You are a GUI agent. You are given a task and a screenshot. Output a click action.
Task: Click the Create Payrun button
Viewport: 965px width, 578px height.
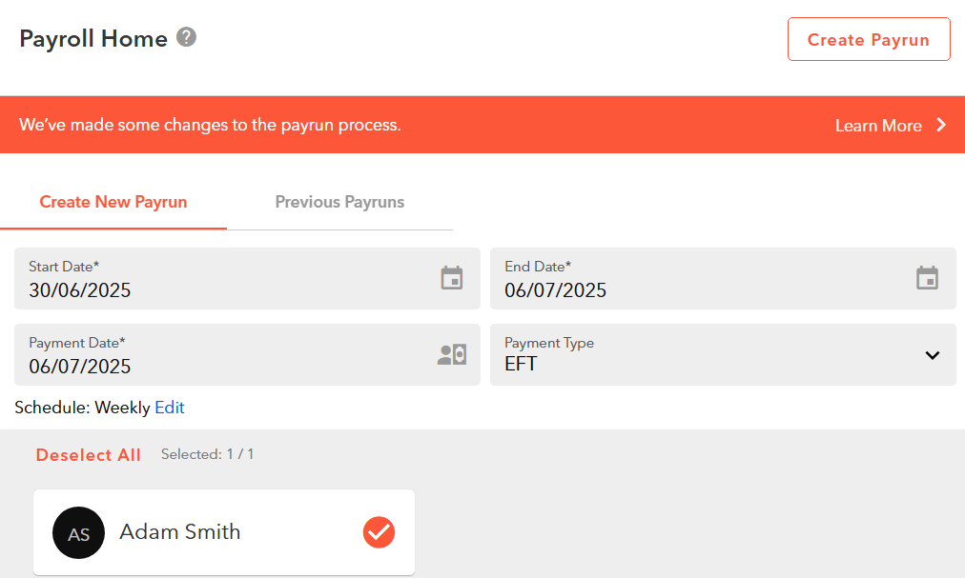(869, 39)
